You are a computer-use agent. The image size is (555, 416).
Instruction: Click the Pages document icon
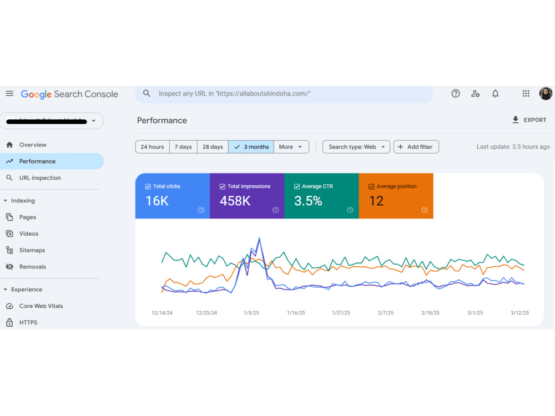pyautogui.click(x=9, y=217)
